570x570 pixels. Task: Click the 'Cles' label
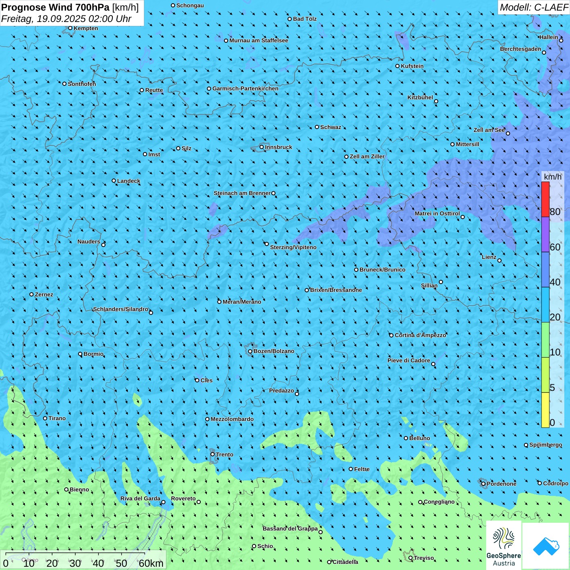(206, 380)
